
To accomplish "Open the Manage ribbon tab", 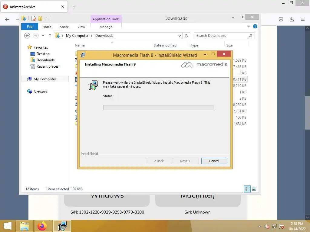I will (x=106, y=27).
